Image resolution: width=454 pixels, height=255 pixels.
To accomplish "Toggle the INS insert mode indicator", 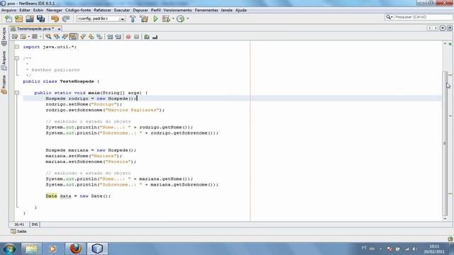I will (x=35, y=225).
